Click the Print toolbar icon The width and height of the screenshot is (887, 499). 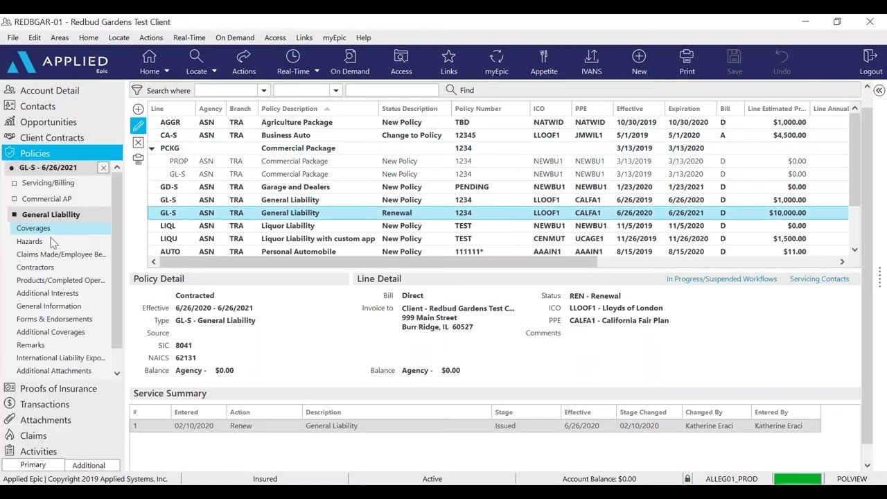(x=687, y=56)
